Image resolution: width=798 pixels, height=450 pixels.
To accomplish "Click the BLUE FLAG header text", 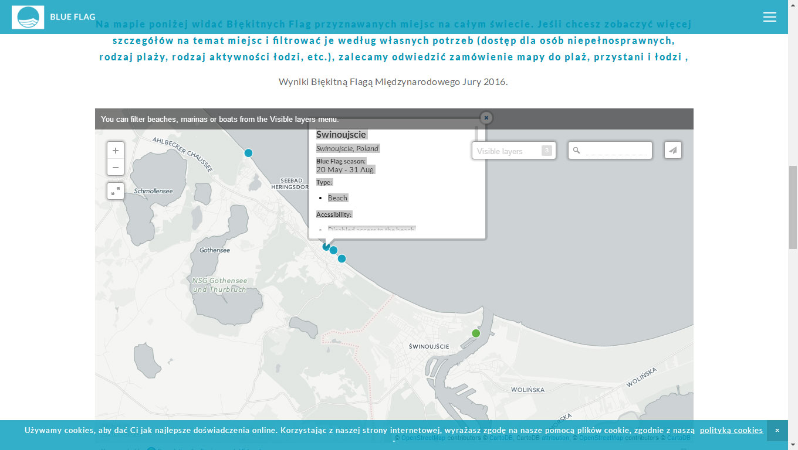I will [73, 17].
